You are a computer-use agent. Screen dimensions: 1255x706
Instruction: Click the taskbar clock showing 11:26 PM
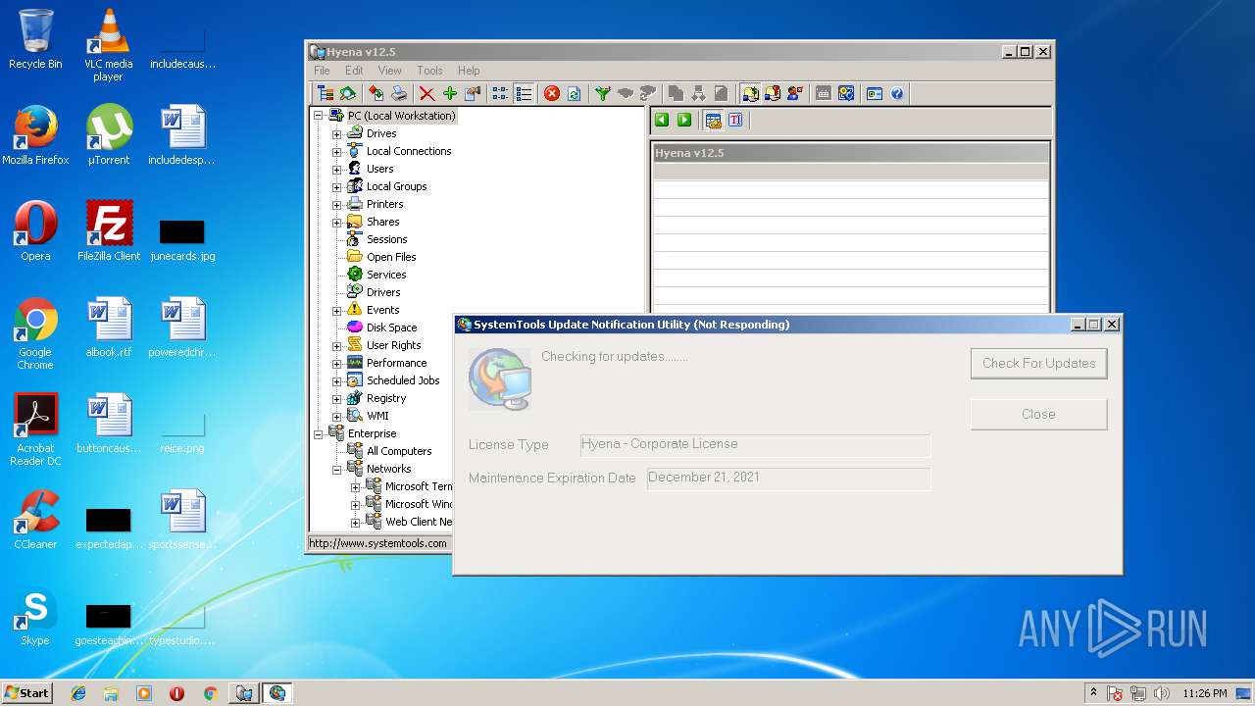1204,693
